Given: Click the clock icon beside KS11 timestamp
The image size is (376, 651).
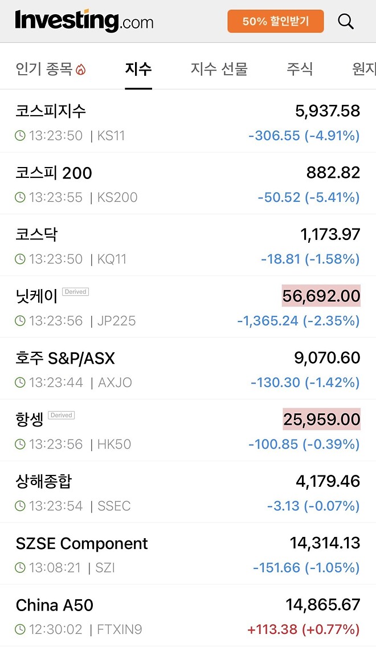Looking at the screenshot, I should 18,136.
